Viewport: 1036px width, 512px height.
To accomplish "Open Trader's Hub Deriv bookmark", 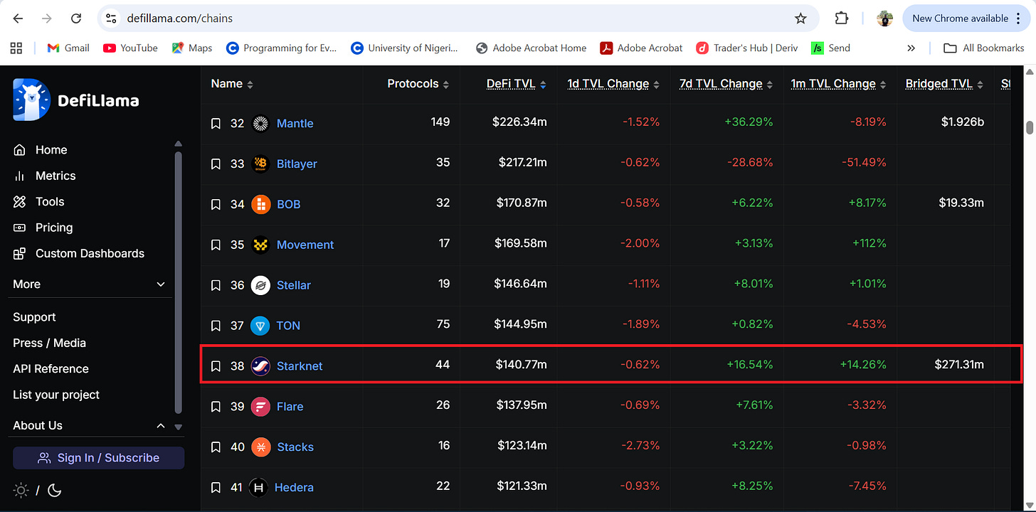I will [x=746, y=48].
